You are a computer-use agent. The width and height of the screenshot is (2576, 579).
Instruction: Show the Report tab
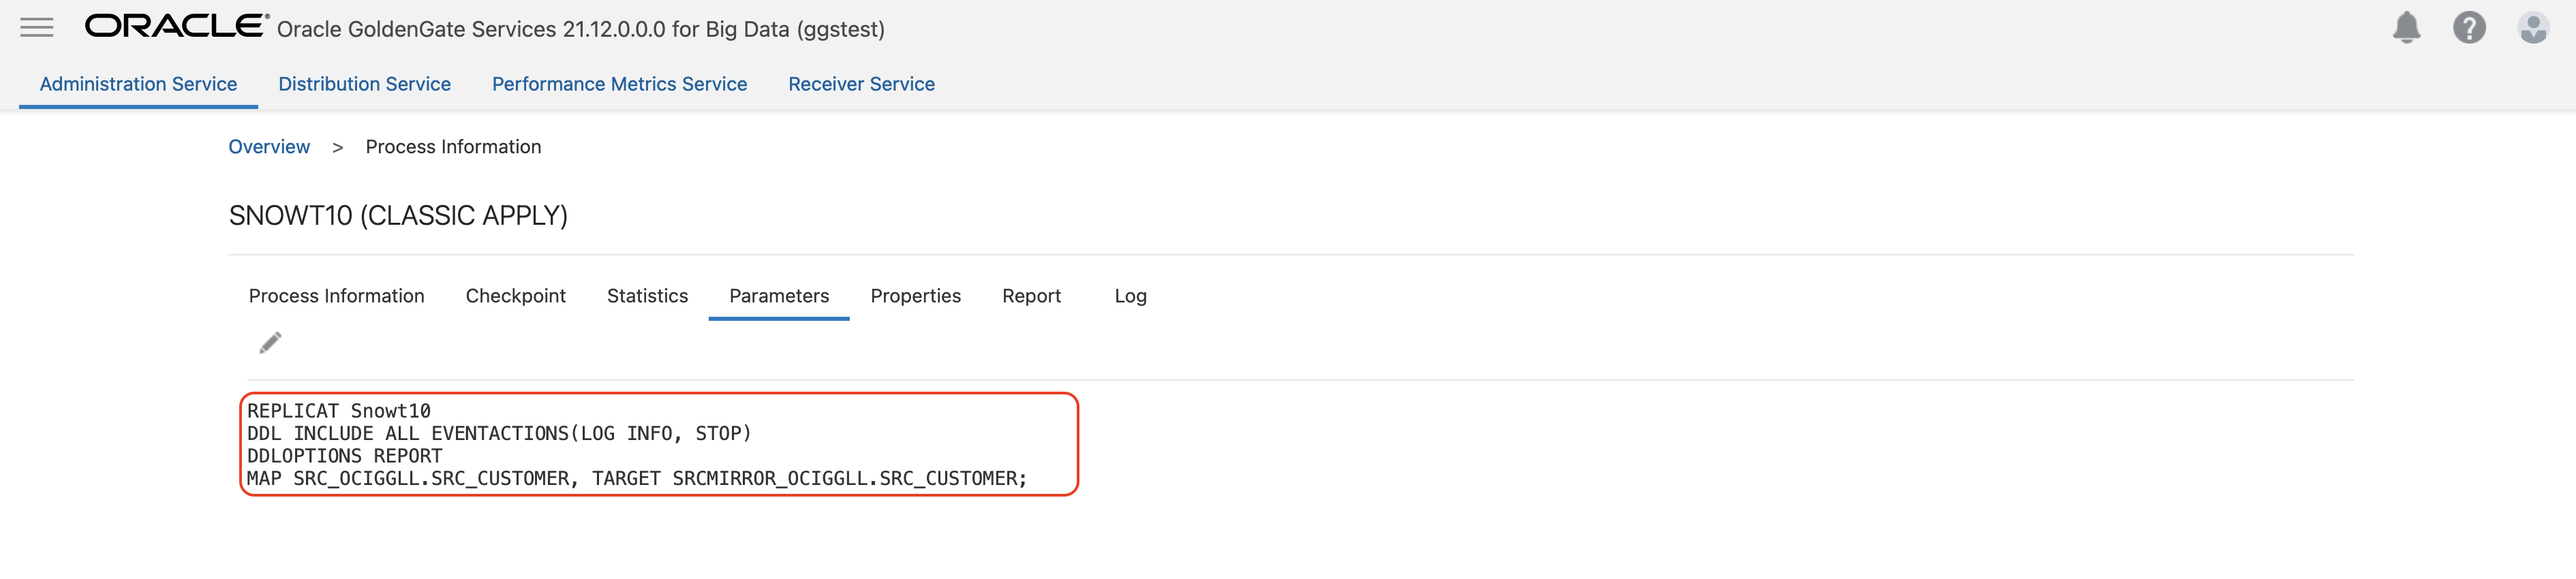tap(1031, 296)
